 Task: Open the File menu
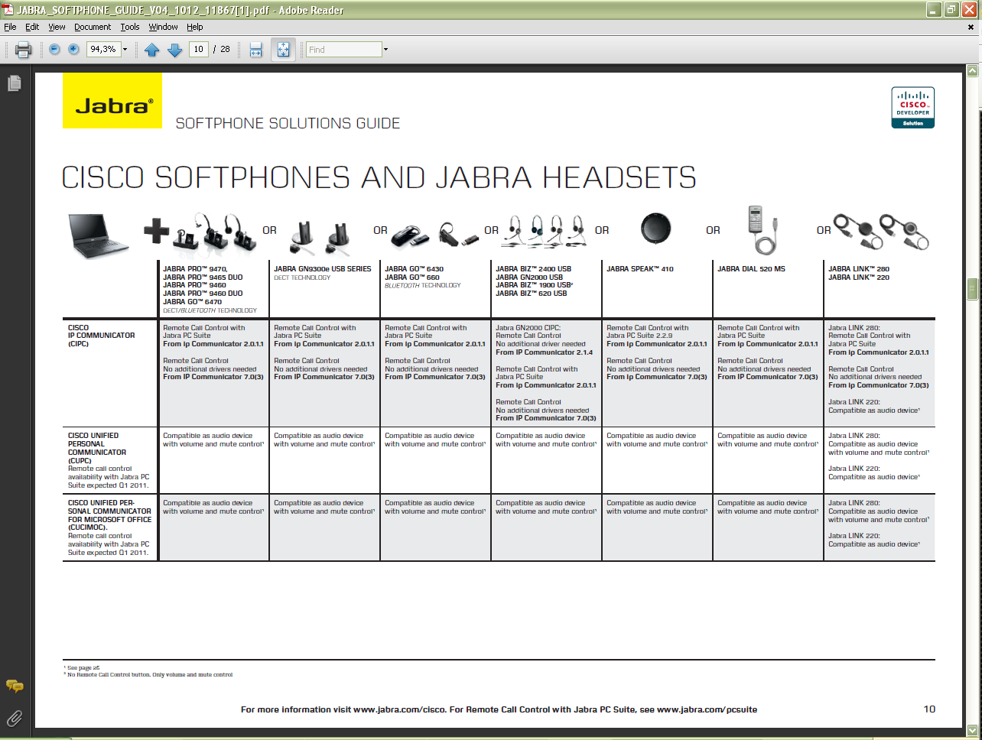pyautogui.click(x=10, y=27)
